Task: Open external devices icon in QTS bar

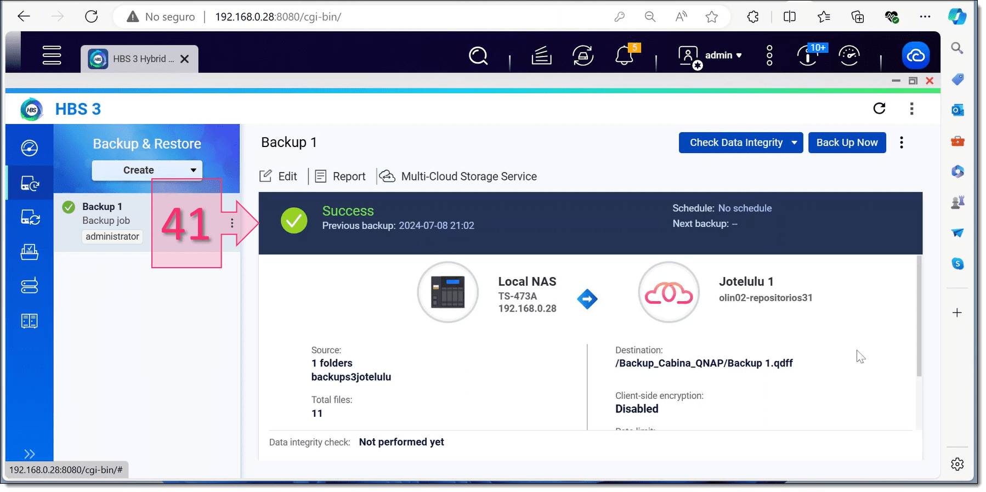Action: coord(582,55)
